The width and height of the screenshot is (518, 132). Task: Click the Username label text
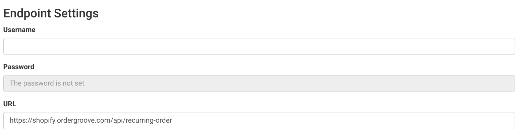pyautogui.click(x=19, y=30)
